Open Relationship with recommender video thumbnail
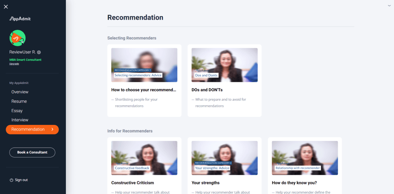The image size is (394, 194). [x=305, y=158]
